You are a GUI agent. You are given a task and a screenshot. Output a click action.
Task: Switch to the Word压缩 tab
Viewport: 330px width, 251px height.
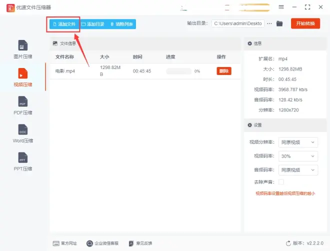(x=22, y=133)
